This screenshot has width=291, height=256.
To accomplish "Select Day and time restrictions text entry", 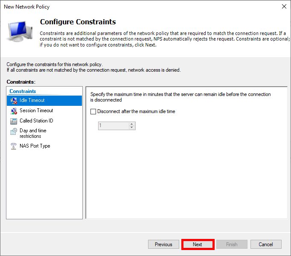I will pyautogui.click(x=33, y=133).
